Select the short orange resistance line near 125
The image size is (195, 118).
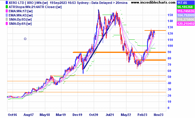155,30
